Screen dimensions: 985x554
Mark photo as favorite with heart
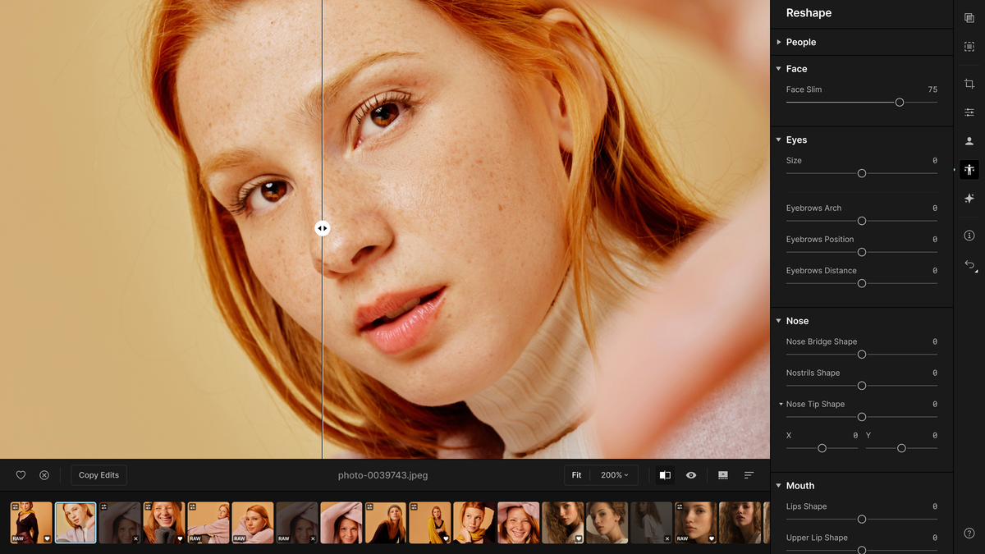(21, 475)
